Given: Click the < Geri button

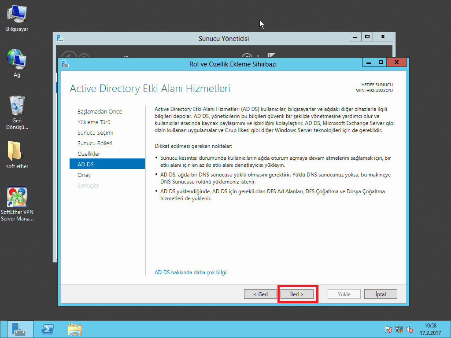Looking at the screenshot, I should tap(260, 294).
